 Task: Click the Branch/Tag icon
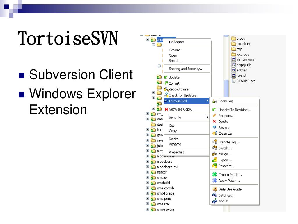coord(214,142)
